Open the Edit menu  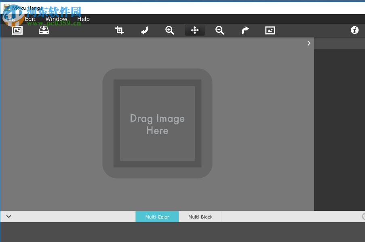[x=30, y=19]
